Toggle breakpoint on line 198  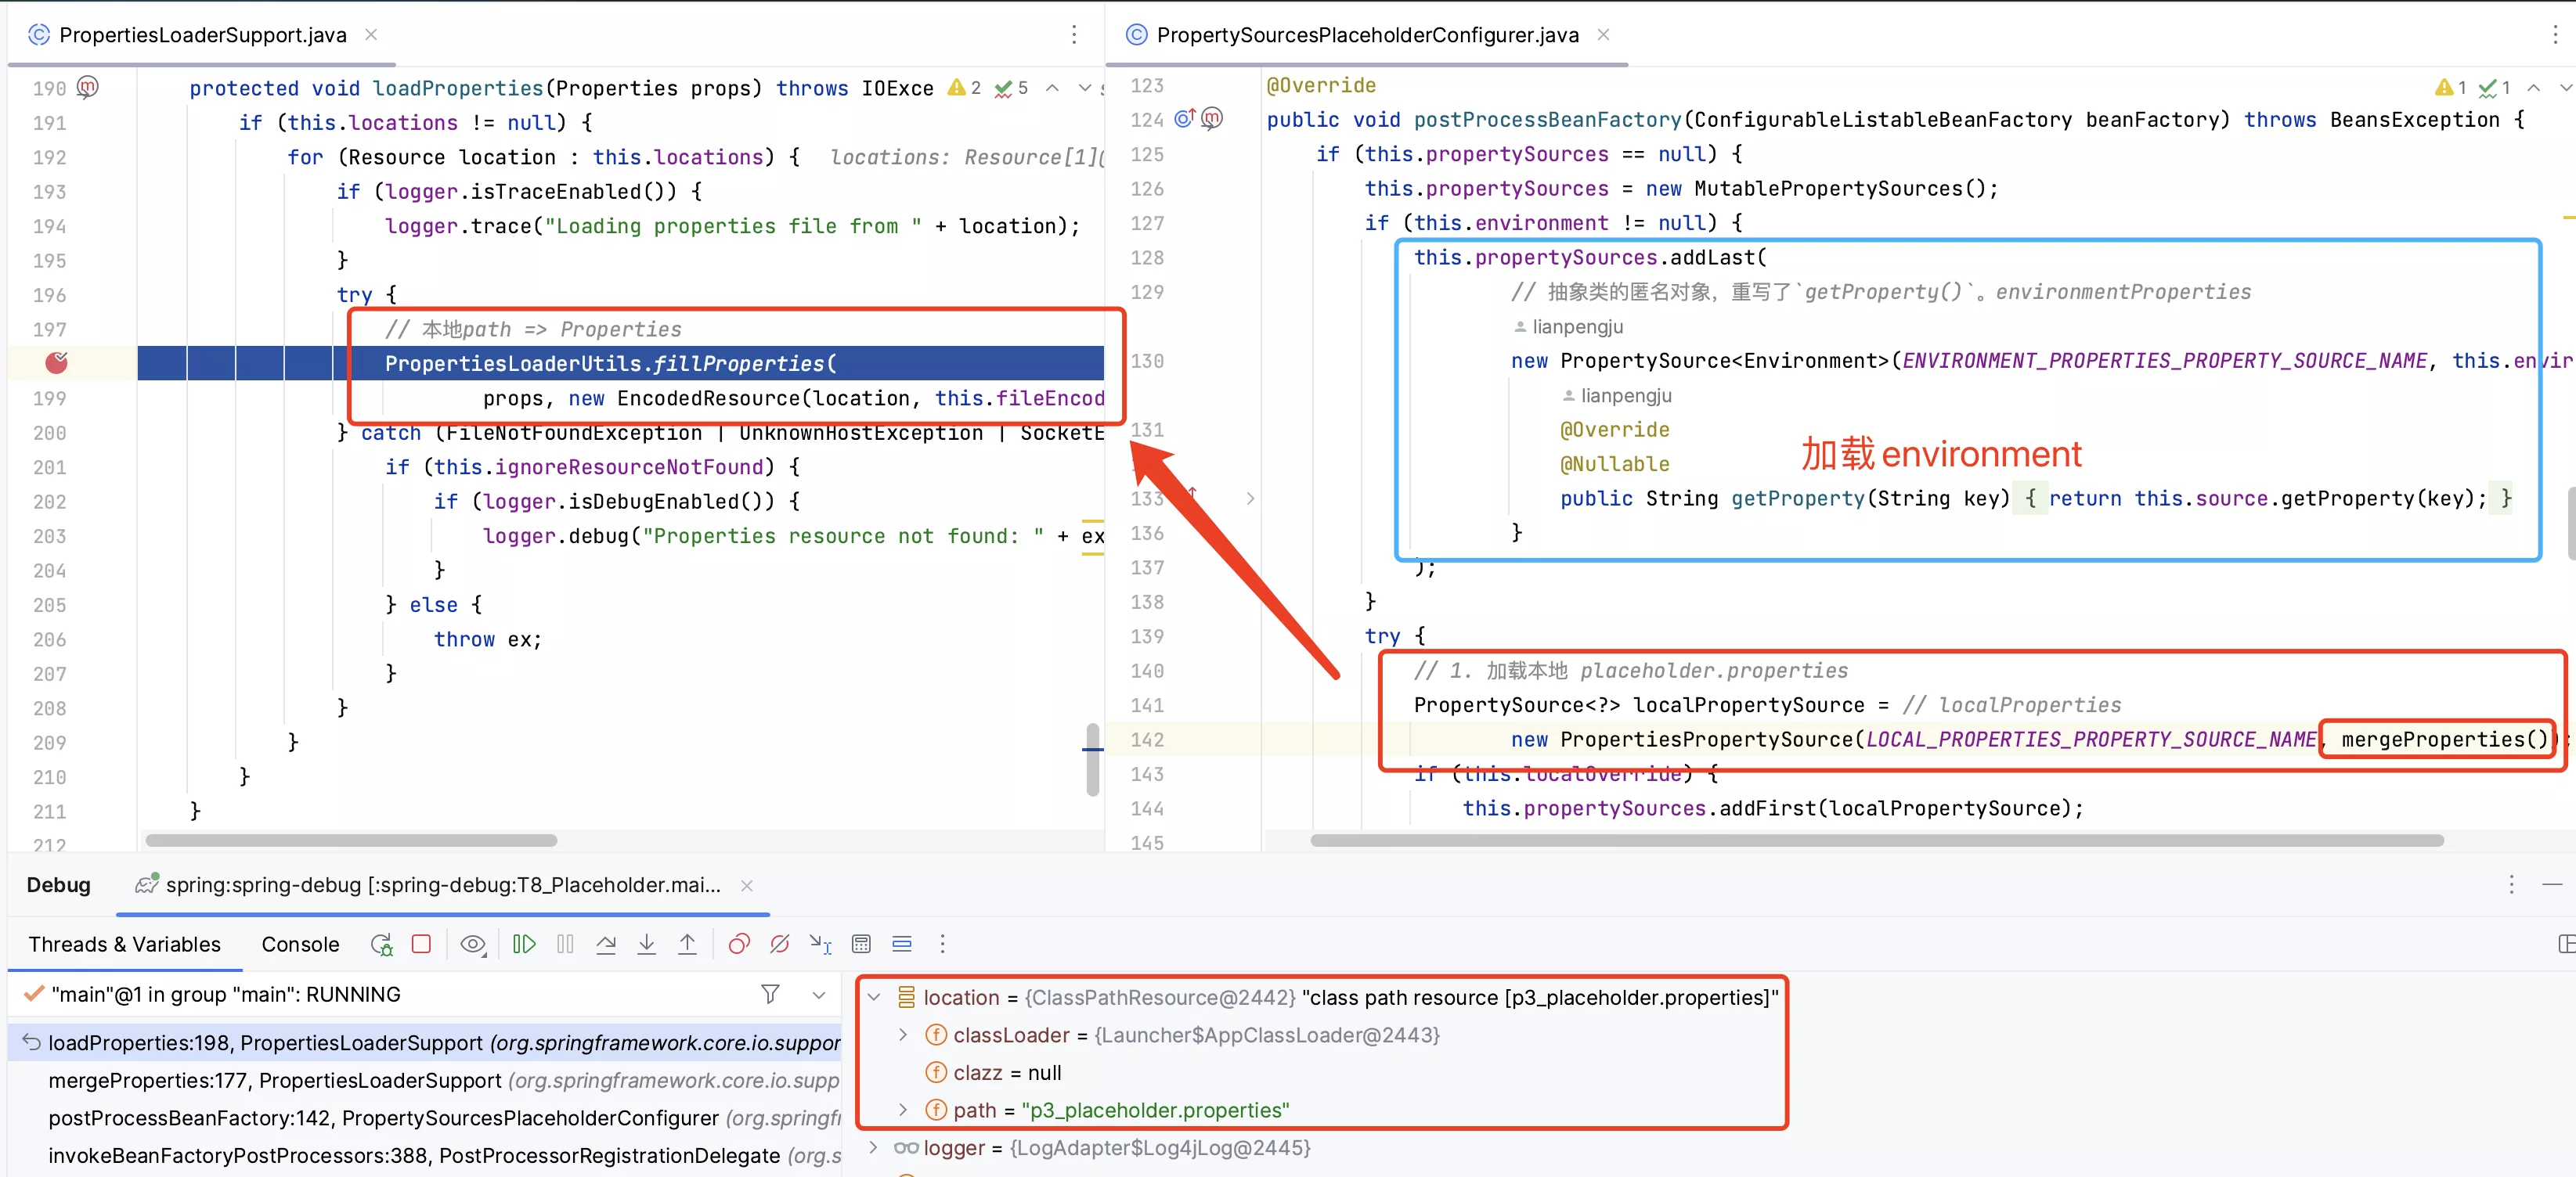57,362
